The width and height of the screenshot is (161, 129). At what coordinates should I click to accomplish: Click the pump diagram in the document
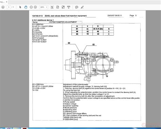tap(92, 62)
